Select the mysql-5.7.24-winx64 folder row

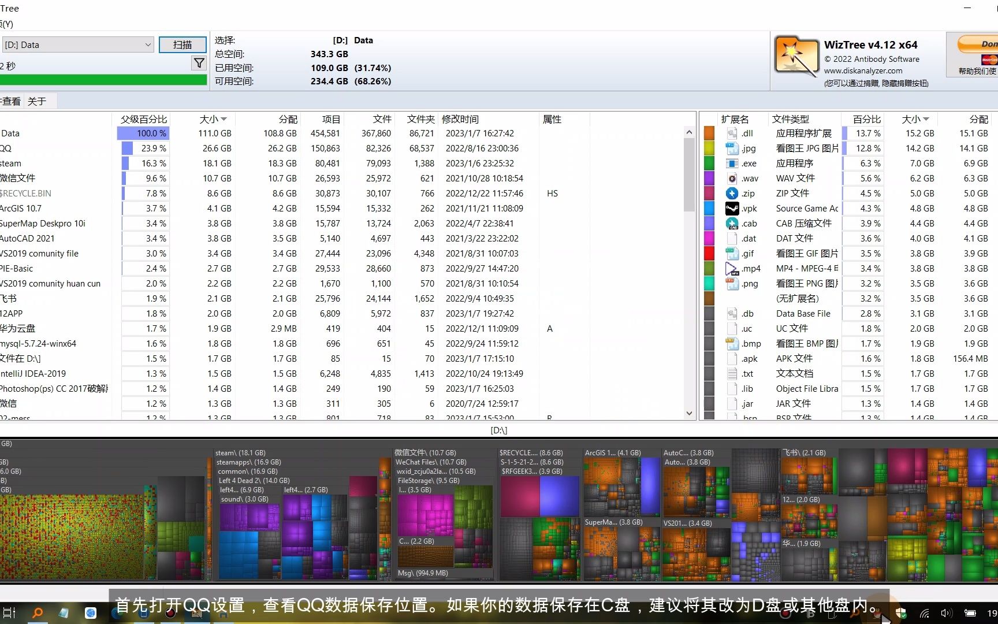tap(341, 344)
